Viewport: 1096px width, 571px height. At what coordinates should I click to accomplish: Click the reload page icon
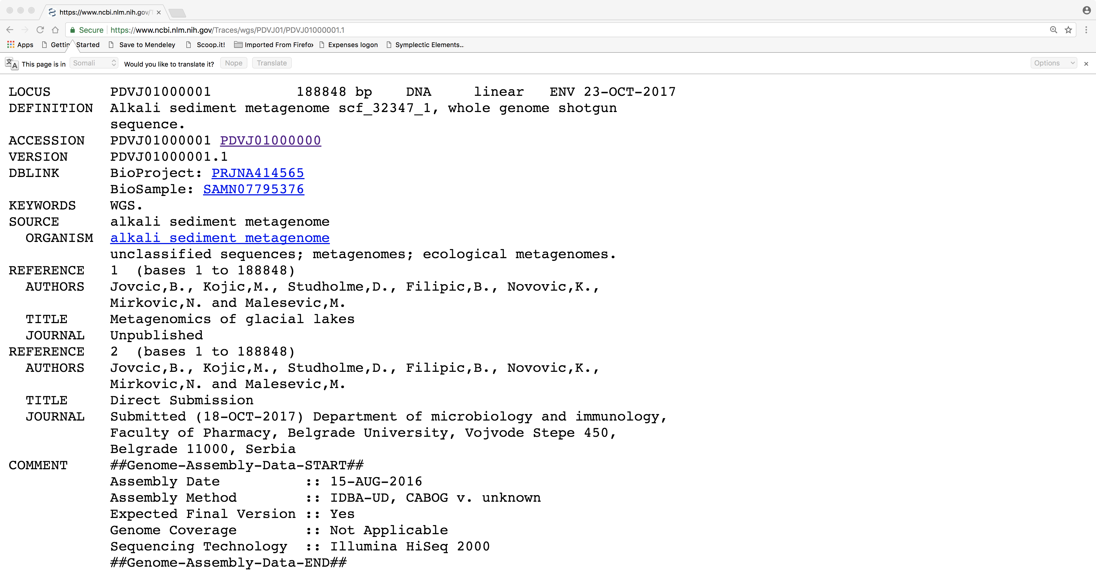pos(40,30)
